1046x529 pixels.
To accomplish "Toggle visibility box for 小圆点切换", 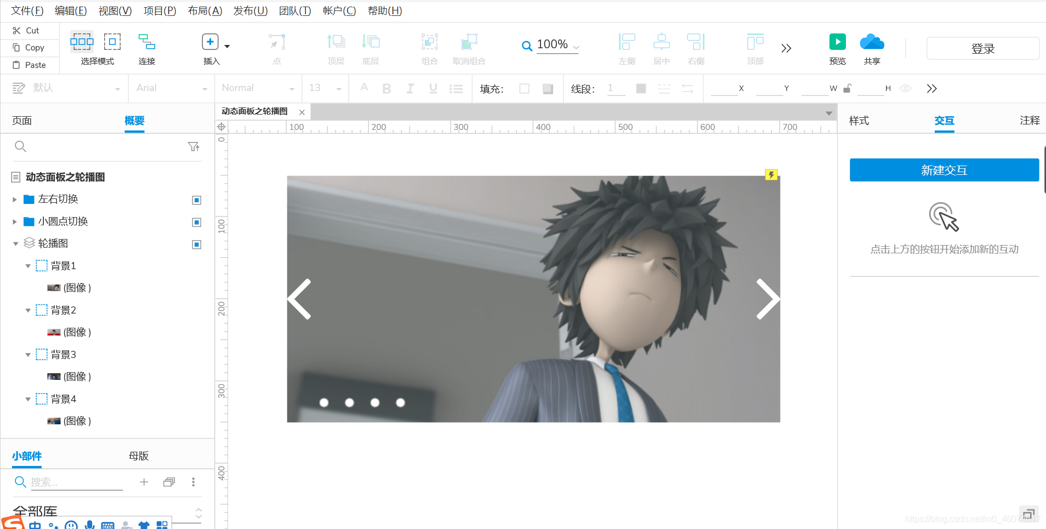I will click(x=197, y=222).
